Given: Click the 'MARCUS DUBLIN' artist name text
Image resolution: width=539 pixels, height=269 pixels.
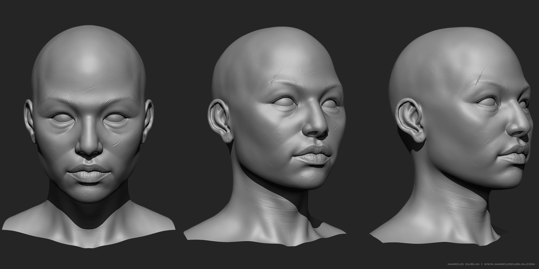Looking at the screenshot, I should [x=464, y=264].
